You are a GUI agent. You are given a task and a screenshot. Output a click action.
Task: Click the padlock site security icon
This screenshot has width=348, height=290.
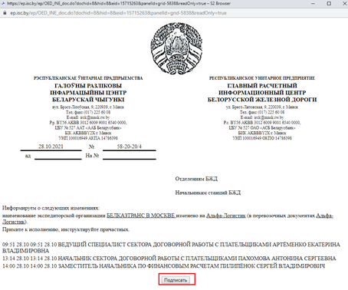[5, 13]
